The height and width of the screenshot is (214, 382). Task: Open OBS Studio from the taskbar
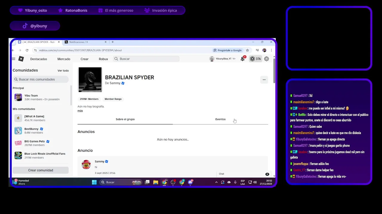[x=173, y=182]
